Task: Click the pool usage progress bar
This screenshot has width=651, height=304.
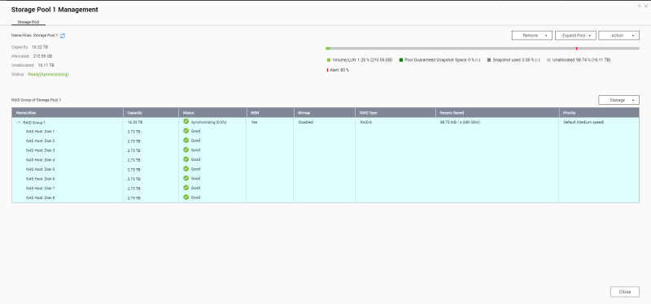Action: (x=483, y=49)
